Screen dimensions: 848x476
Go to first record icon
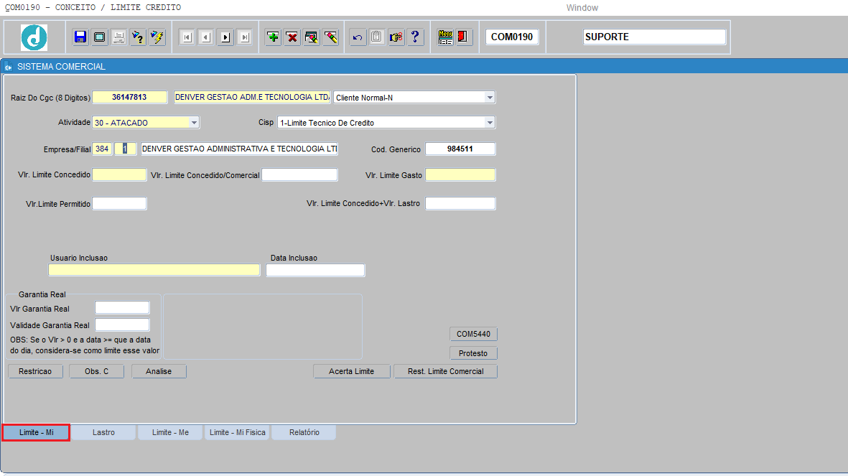pos(187,37)
